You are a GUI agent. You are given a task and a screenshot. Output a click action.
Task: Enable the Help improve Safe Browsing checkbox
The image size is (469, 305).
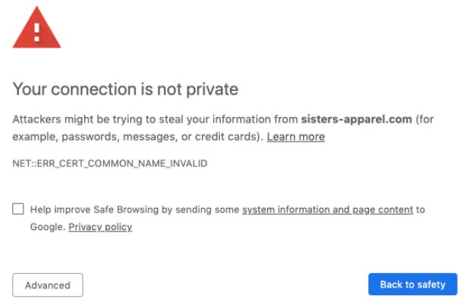pyautogui.click(x=18, y=209)
